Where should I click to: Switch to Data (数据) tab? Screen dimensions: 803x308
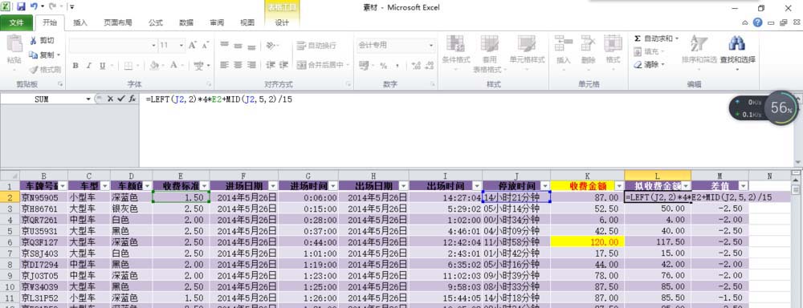coord(186,22)
